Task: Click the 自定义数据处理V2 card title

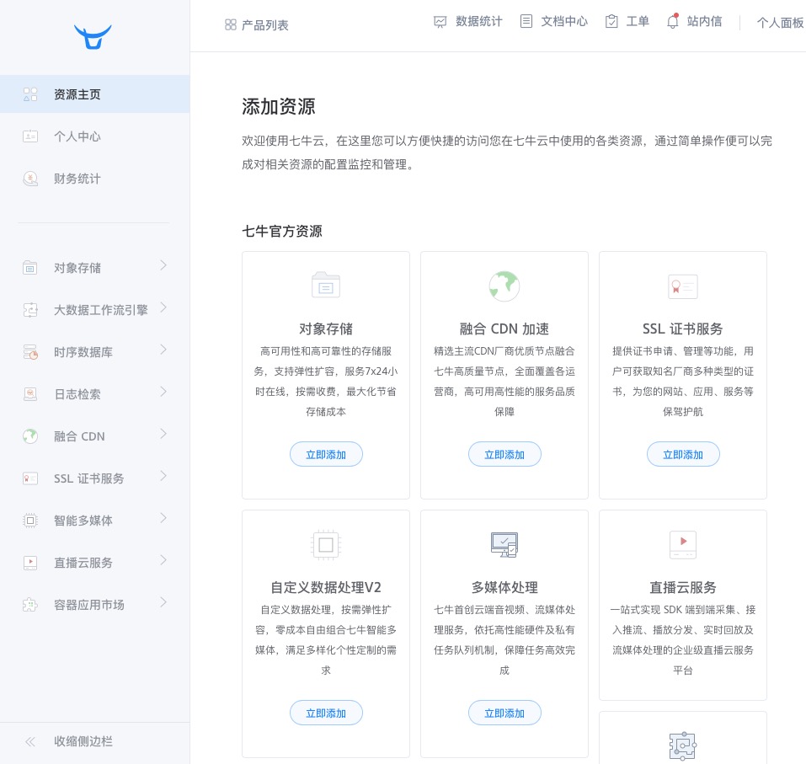Action: [x=326, y=587]
